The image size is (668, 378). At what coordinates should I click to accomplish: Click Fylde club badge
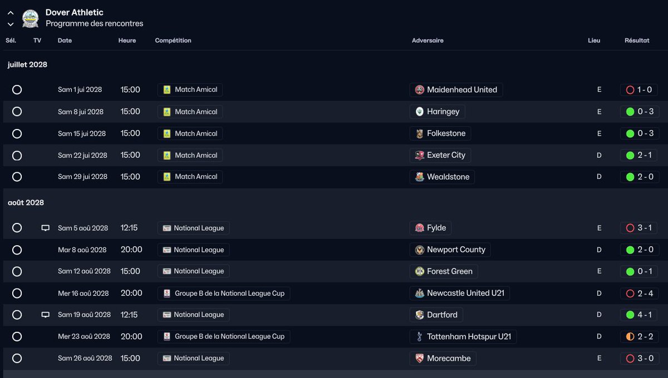(420, 228)
